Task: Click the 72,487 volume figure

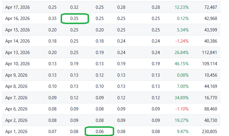Action: (209, 7)
